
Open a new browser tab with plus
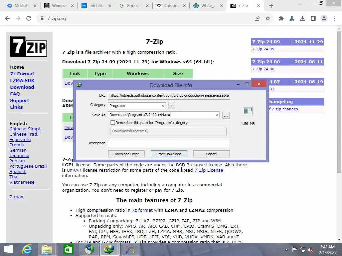pos(271,6)
